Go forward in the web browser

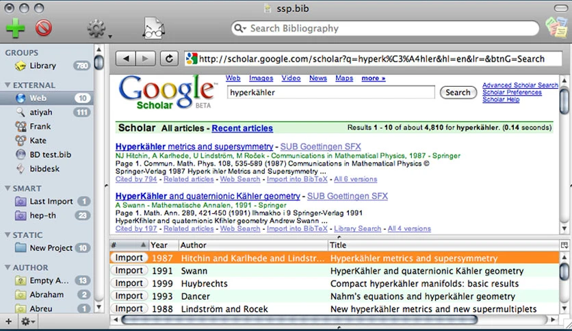[145, 59]
